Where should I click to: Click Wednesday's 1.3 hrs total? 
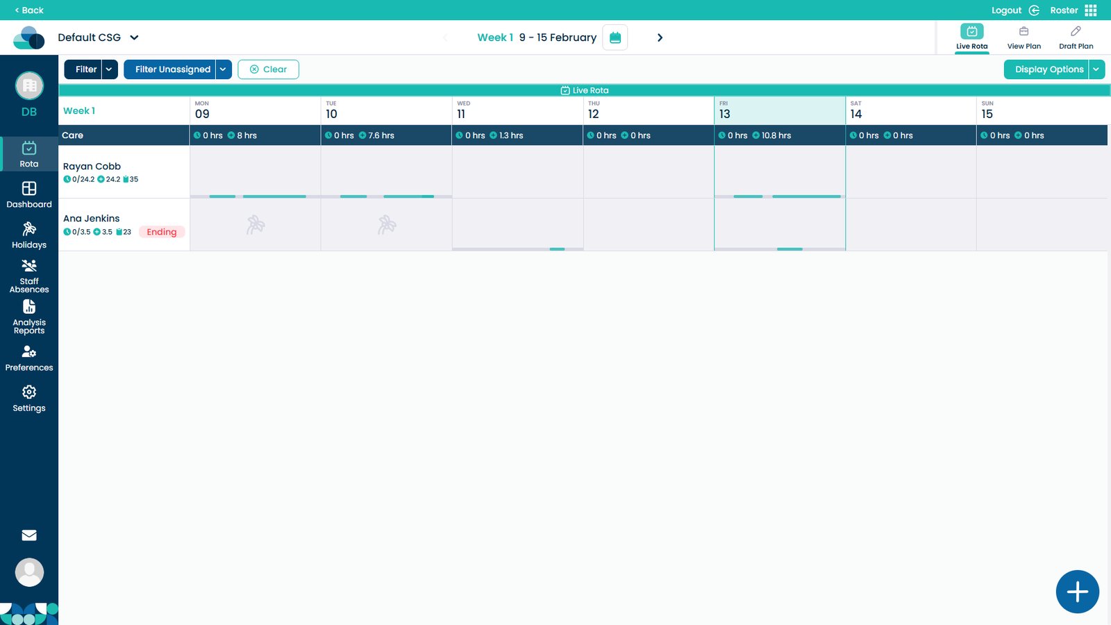coord(506,135)
